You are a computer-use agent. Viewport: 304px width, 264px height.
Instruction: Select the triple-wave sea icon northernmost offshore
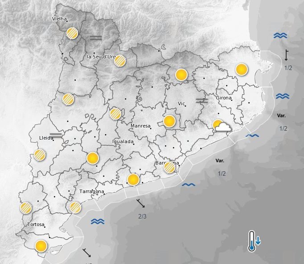pyautogui.click(x=280, y=36)
